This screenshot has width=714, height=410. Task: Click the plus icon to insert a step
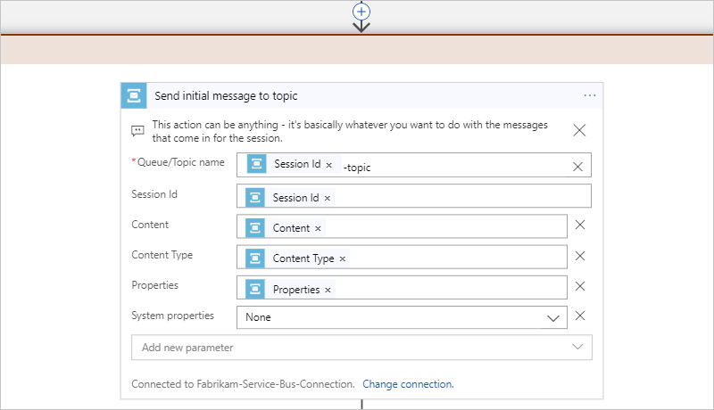(x=361, y=11)
